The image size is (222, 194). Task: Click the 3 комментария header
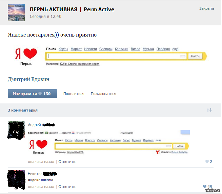23,110
